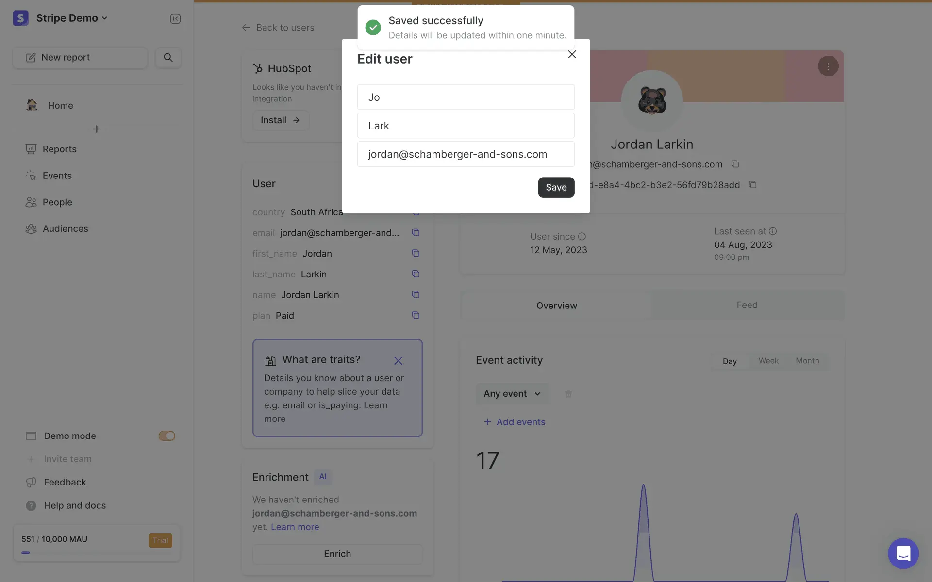Switch to the Feed tab

pos(747,305)
